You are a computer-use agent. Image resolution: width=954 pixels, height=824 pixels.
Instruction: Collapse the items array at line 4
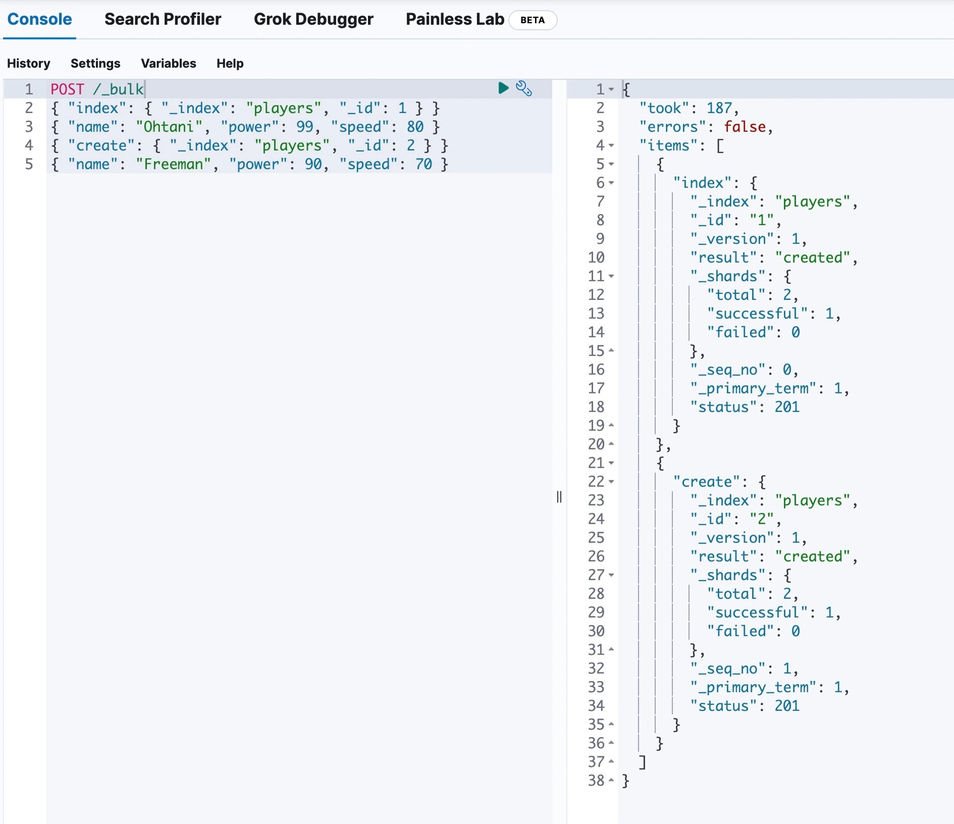[x=611, y=146]
